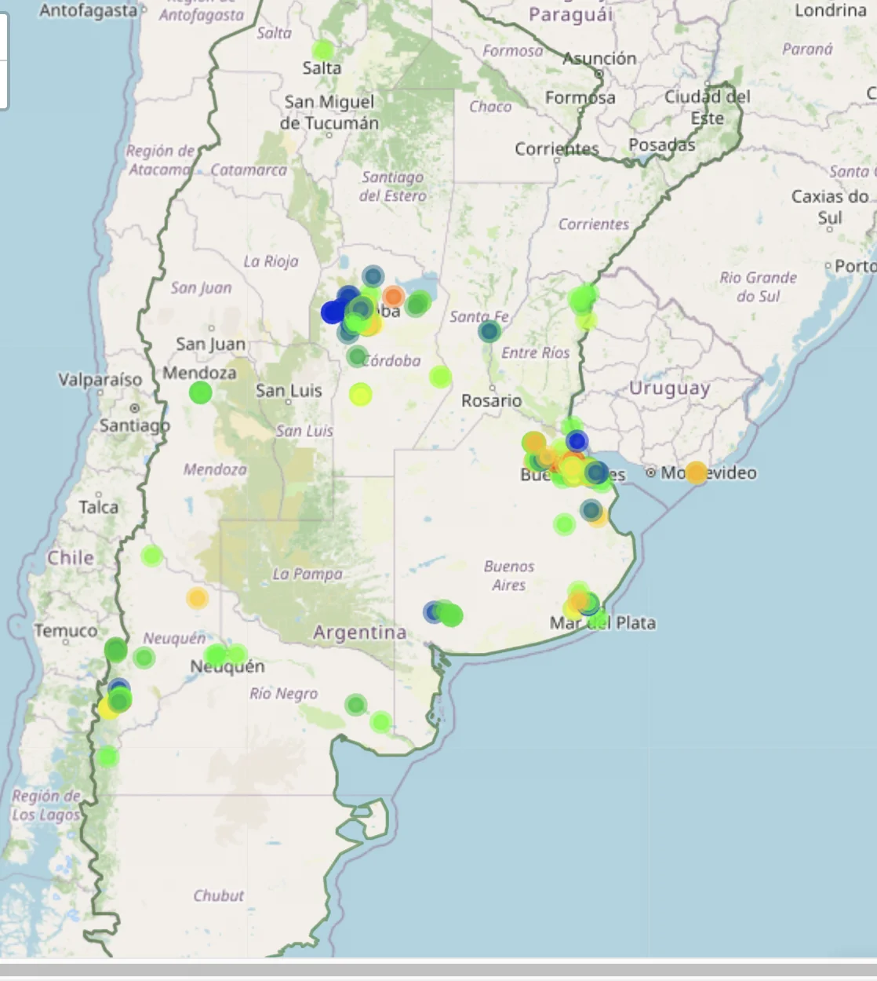Click the 'Chubut' province label
Screen dimensions: 877x981
(x=219, y=895)
